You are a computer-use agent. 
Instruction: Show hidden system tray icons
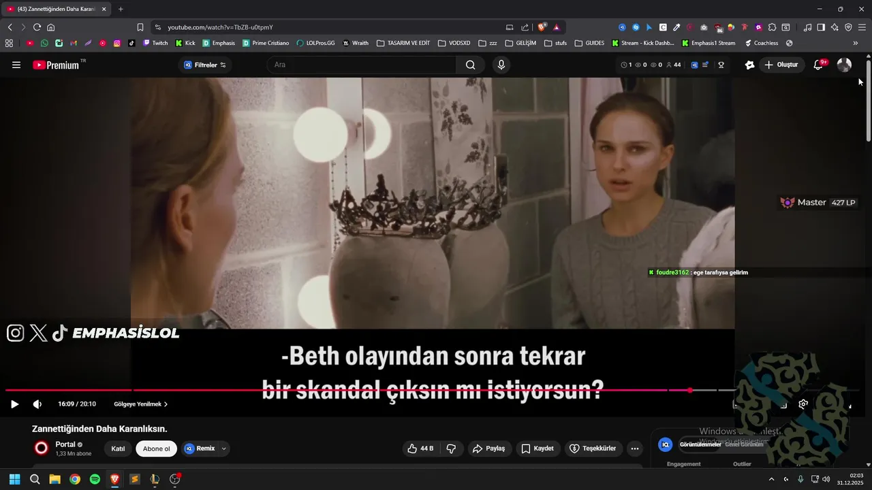tap(772, 479)
